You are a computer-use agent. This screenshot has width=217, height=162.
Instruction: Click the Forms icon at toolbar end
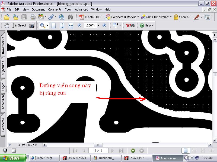pyautogui.click(x=207, y=17)
